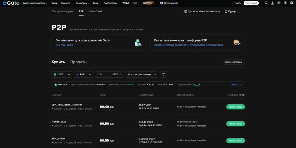Open the Gate Card tab

pyautogui.click(x=95, y=11)
